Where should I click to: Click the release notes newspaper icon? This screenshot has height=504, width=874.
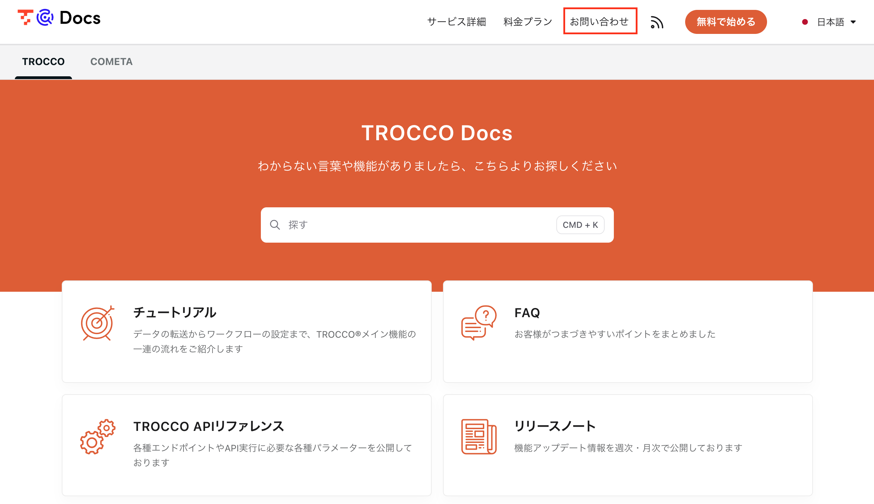(479, 437)
